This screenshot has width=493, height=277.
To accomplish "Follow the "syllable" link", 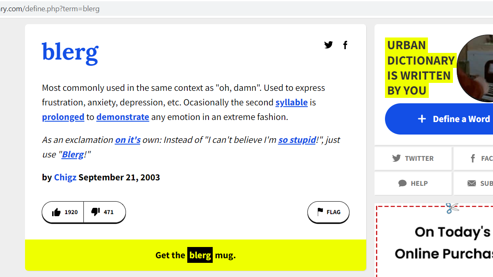I will pos(292,102).
